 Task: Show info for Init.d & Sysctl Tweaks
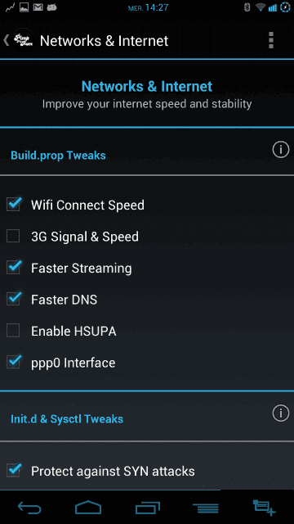281,413
